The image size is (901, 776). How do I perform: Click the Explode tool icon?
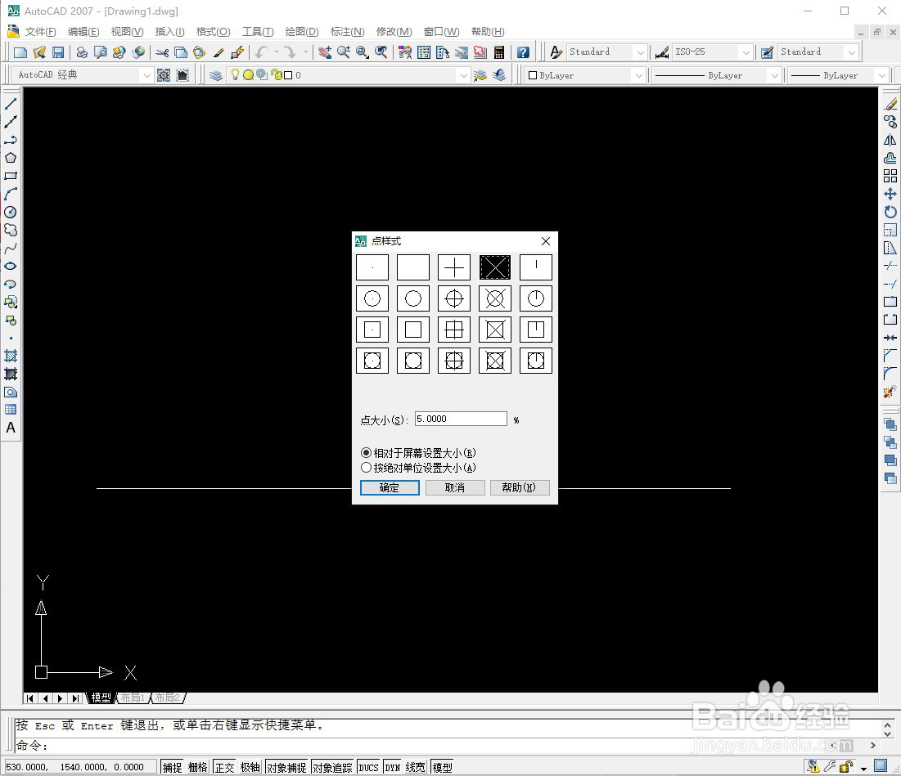click(890, 392)
